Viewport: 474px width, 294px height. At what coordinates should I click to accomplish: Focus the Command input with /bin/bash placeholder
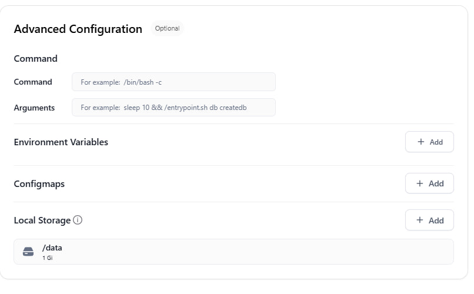pyautogui.click(x=173, y=82)
